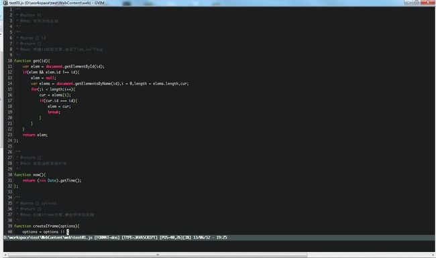
Task: Click the horizontal scrollbar thumb at the bottom
Action: pyautogui.click(x=158, y=255)
